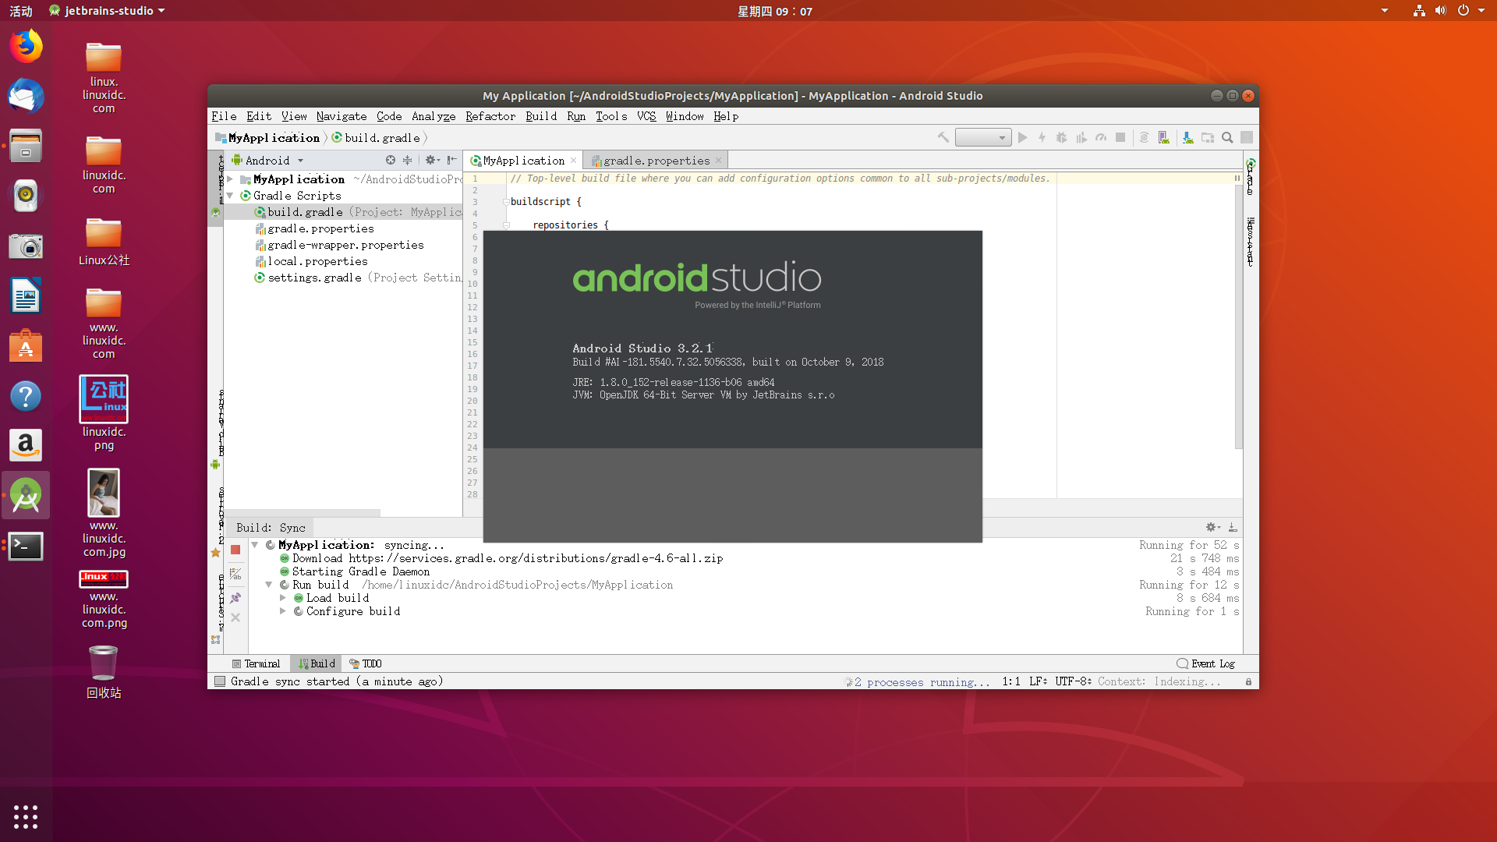
Task: Toggle the Pin Tab pushpin icon
Action: tap(235, 598)
